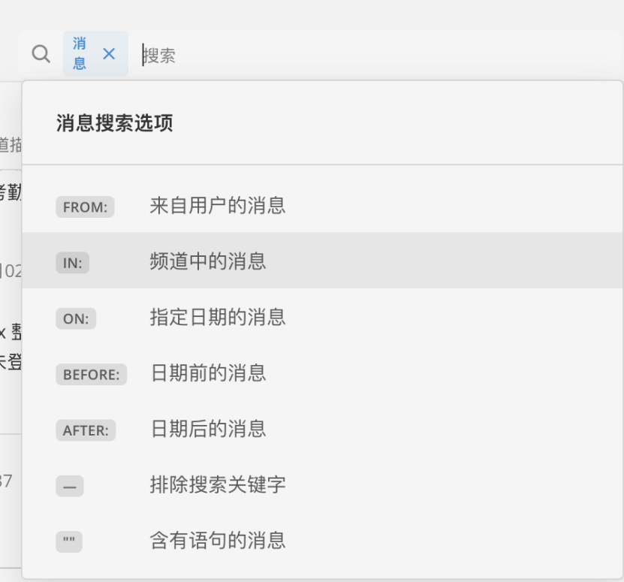The image size is (624, 582).
Task: Click the double-quotes phrase badge
Action: (69, 541)
